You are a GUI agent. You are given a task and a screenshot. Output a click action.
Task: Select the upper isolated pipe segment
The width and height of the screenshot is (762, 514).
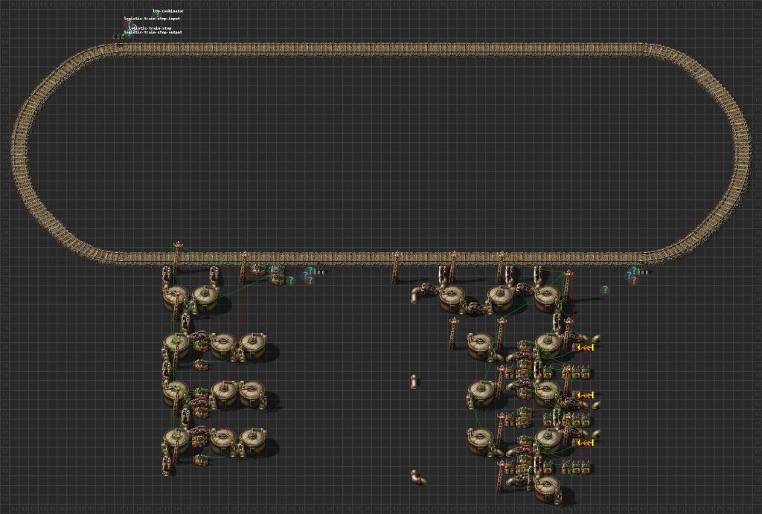(414, 382)
